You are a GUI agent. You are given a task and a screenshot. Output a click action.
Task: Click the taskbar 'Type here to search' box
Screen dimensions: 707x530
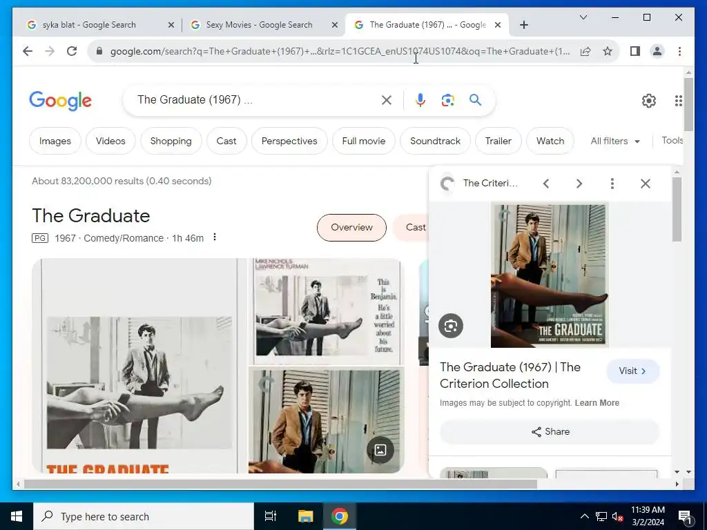pyautogui.click(x=144, y=516)
